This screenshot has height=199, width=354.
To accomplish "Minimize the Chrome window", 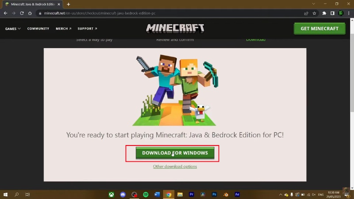I will (x=325, y=4).
